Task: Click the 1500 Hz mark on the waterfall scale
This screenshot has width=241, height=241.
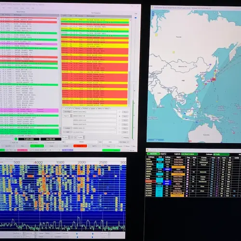Action: [60, 162]
